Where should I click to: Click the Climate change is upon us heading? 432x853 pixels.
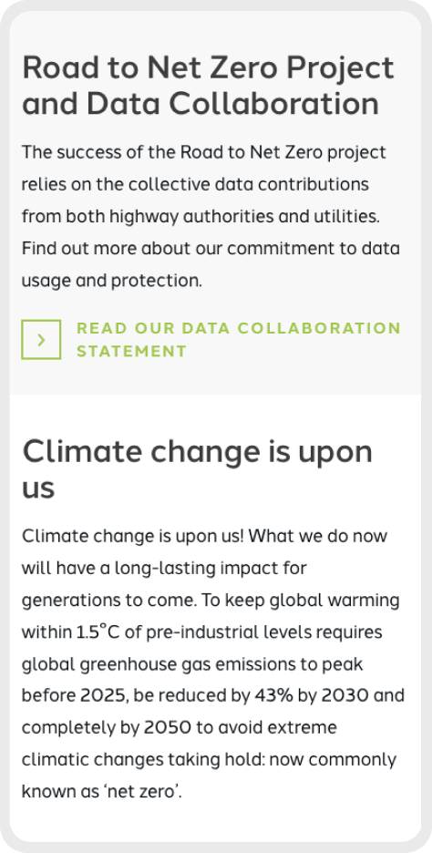coord(198,469)
